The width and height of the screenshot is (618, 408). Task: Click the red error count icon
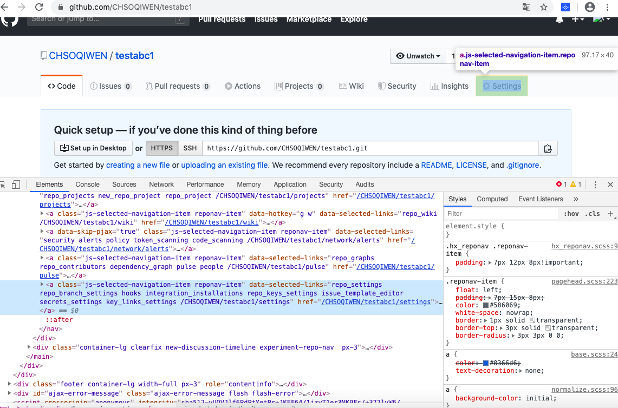click(559, 185)
